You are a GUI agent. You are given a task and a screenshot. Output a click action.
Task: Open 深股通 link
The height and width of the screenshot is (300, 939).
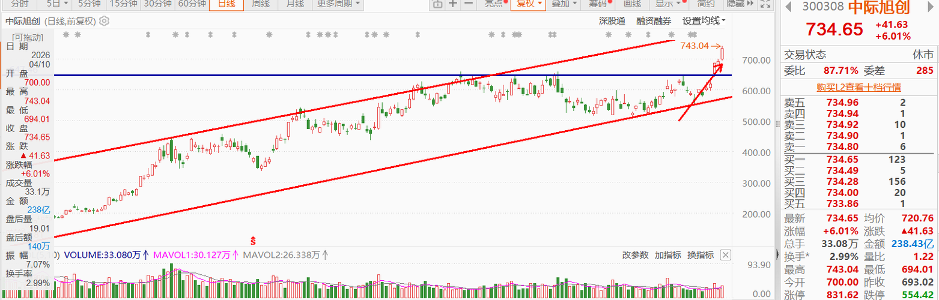point(612,21)
